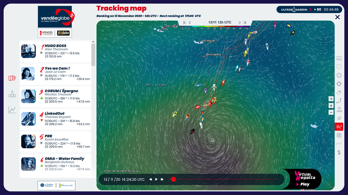Reset zoom with the x button

(x=331, y=106)
